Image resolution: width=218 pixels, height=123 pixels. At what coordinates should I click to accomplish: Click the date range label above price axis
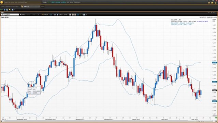tap(208, 17)
